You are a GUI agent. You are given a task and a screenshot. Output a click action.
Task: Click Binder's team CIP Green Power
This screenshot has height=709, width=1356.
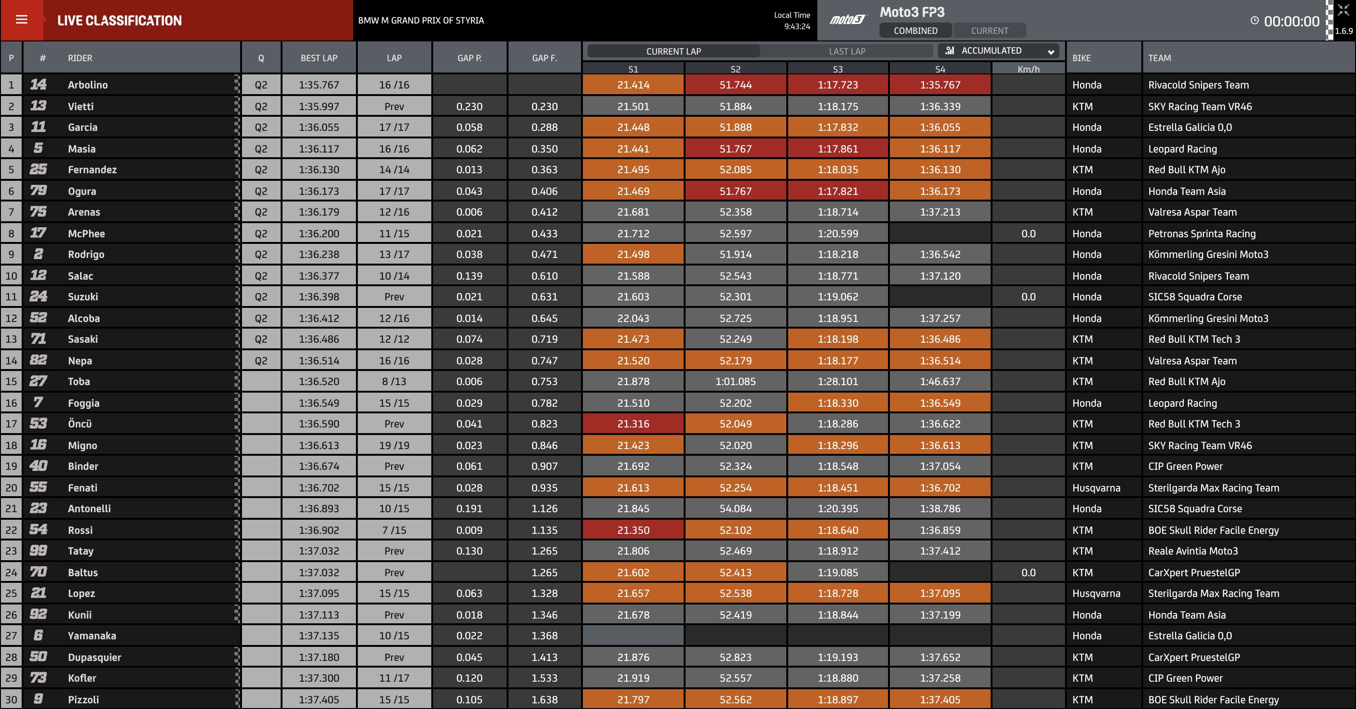pyautogui.click(x=1185, y=467)
